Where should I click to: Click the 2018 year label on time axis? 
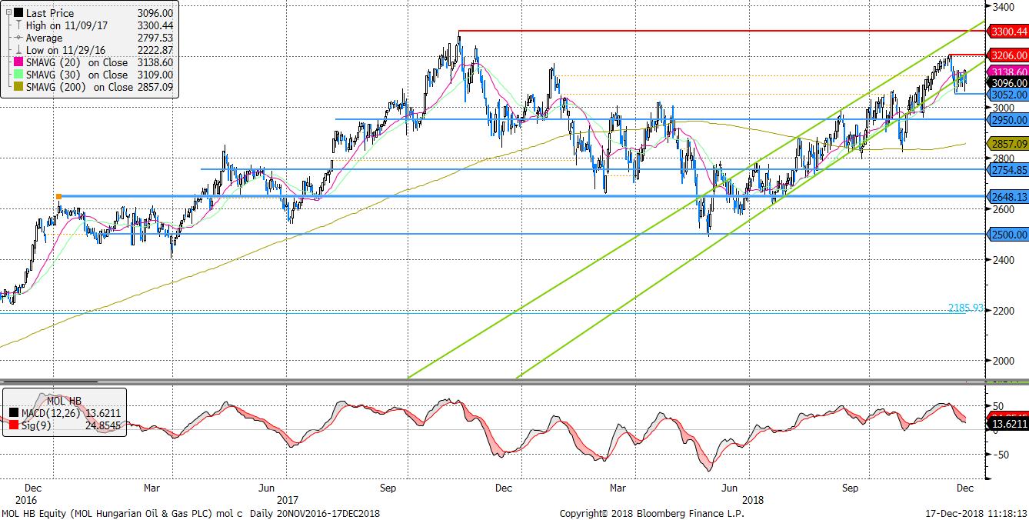tap(752, 498)
